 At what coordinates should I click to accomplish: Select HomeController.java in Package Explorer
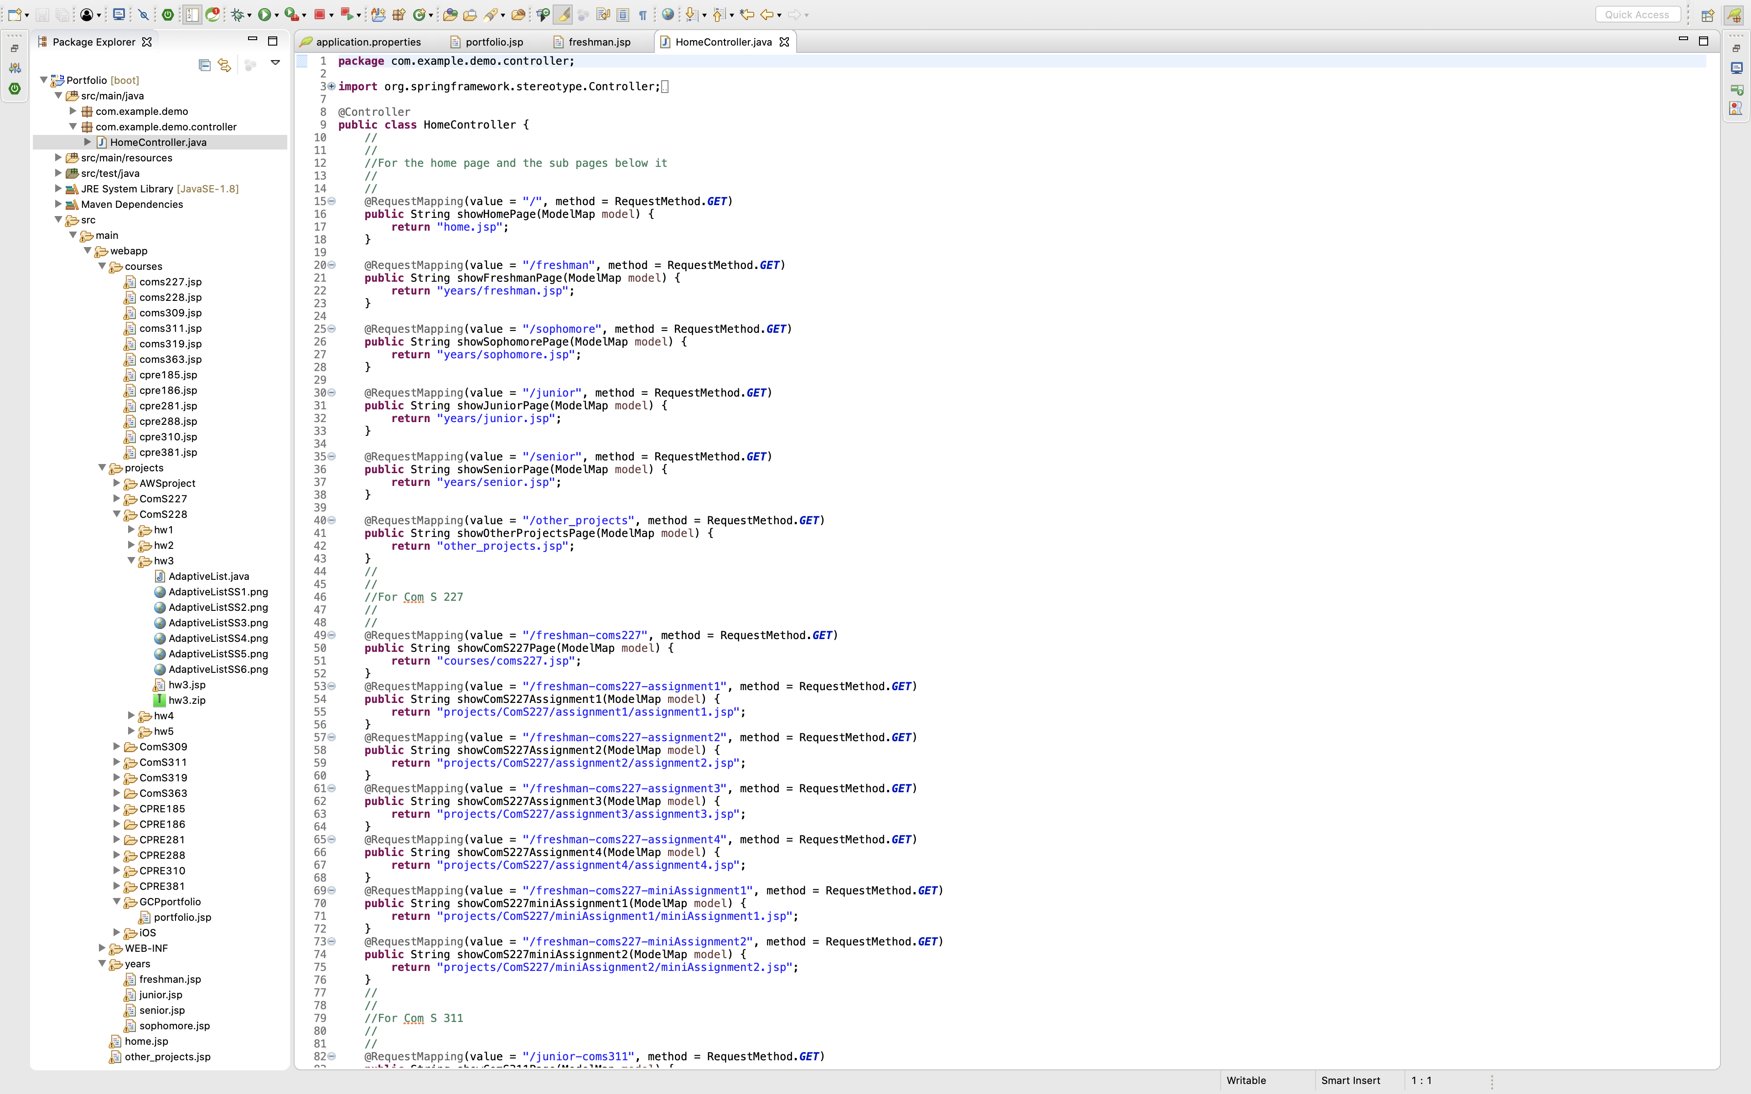(159, 143)
